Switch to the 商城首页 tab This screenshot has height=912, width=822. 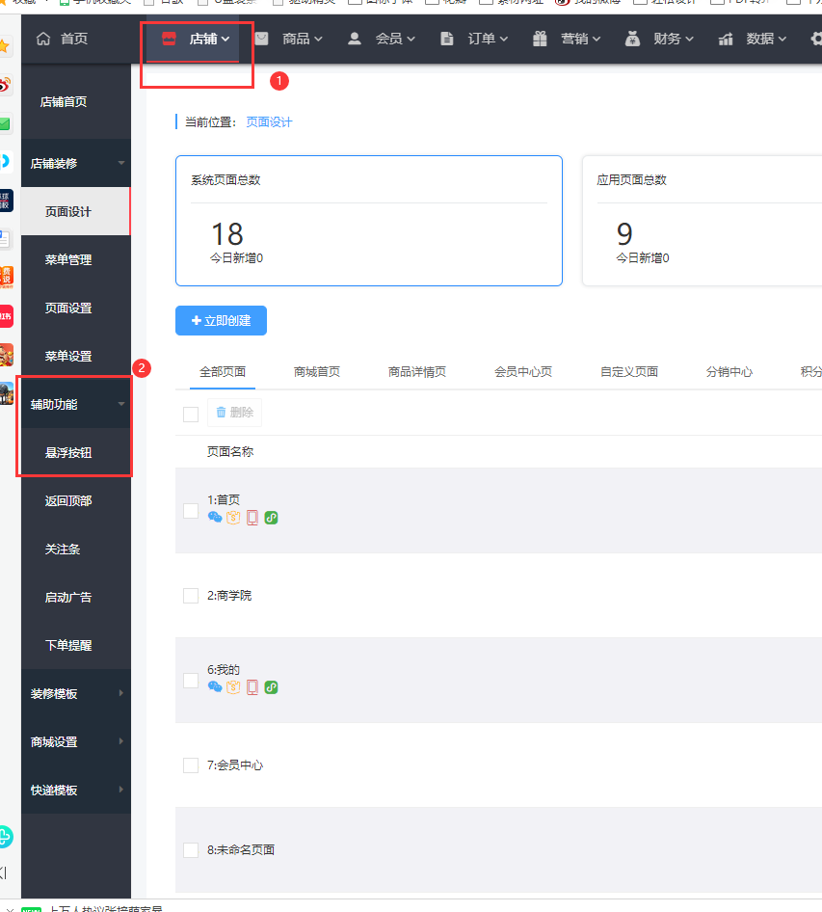(x=316, y=372)
